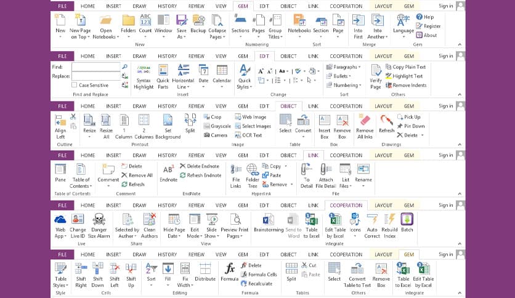
Task: Click Remove All Inks
Action: click(365, 126)
